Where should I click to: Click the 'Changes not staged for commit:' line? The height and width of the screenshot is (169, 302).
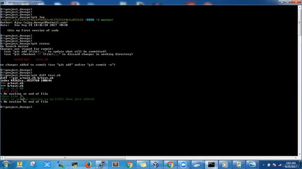click(27, 49)
